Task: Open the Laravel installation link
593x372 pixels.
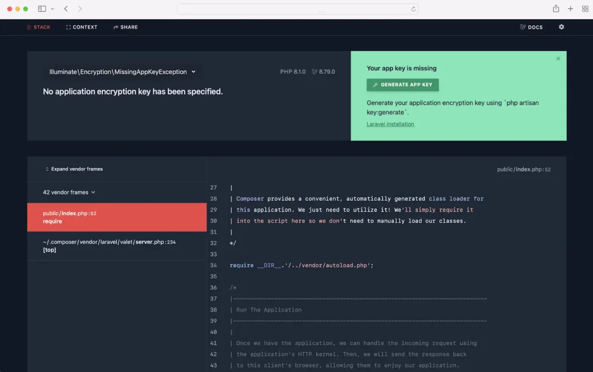Action: pos(390,124)
